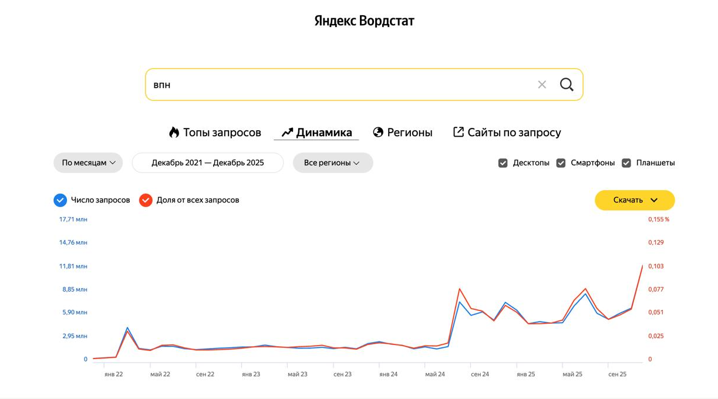This screenshot has width=718, height=399.
Task: Expand the Все регионы dropdown
Action: coord(333,163)
